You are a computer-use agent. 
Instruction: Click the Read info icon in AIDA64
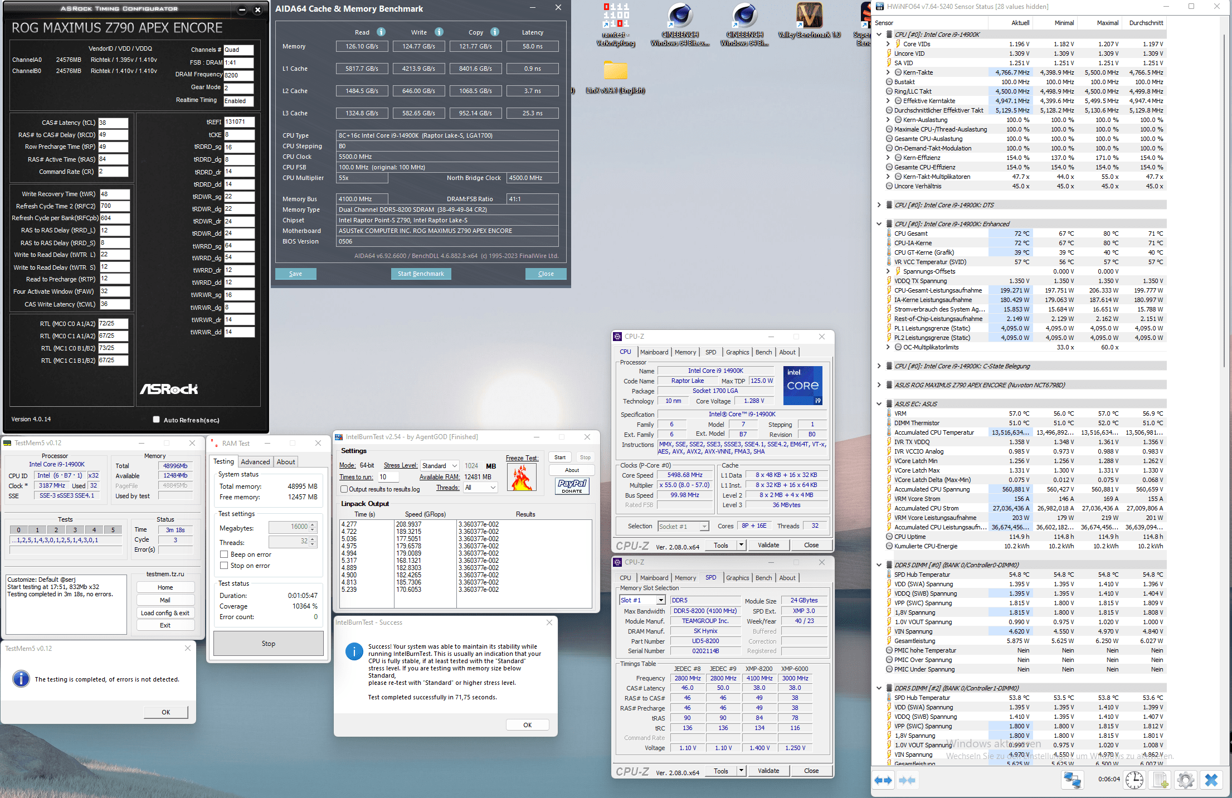(381, 32)
